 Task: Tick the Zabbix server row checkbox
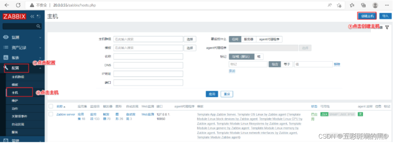[x=51, y=114]
